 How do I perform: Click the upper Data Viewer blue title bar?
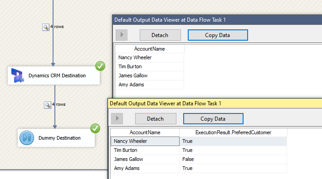coord(217,20)
